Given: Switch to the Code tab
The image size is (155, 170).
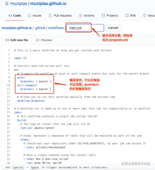Looking at the screenshot, I should coord(15,16).
